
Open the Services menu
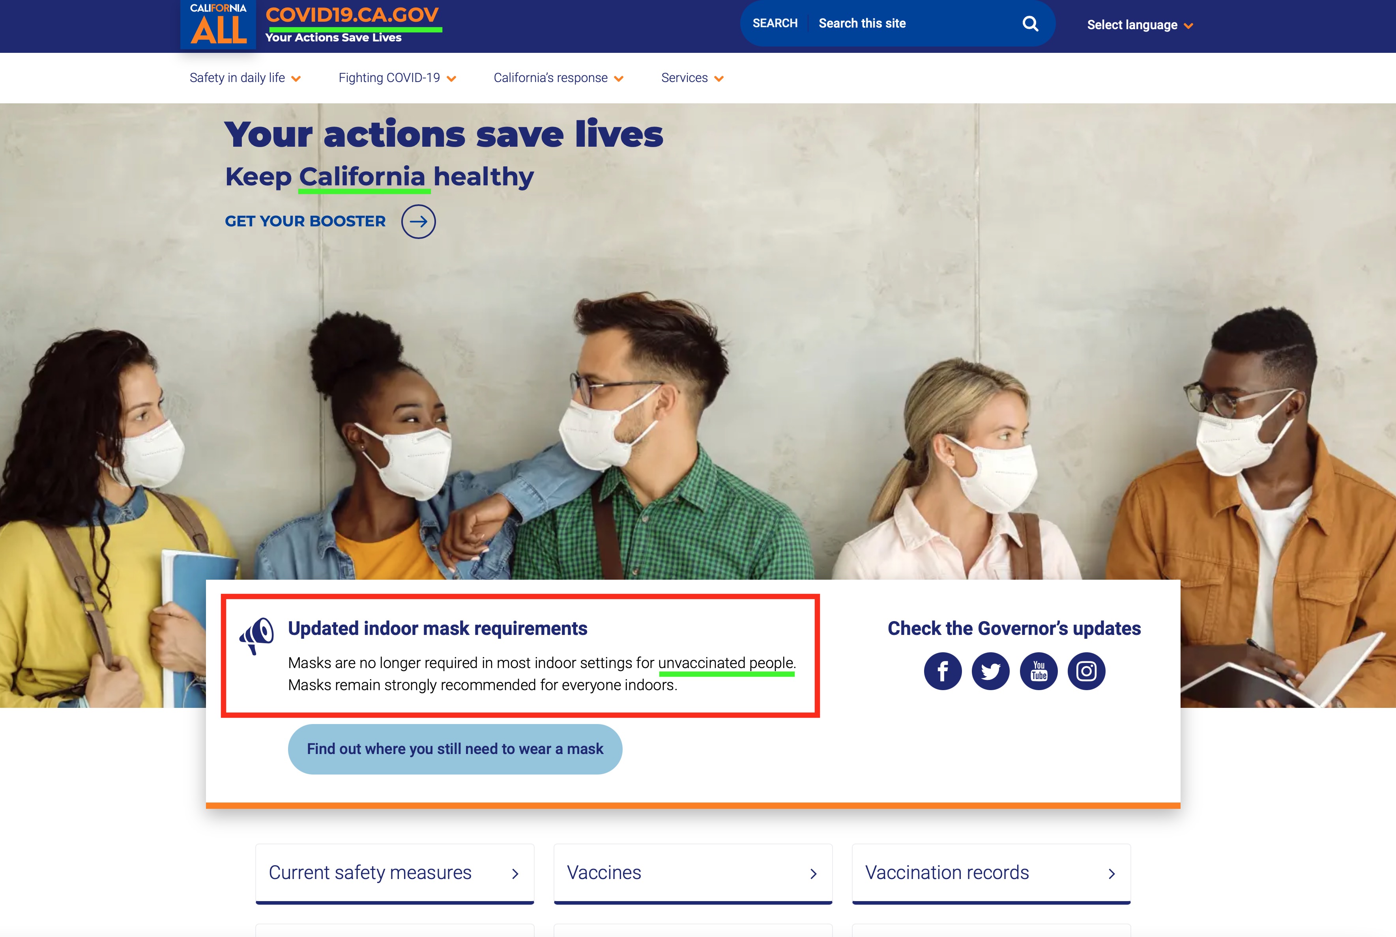[692, 78]
